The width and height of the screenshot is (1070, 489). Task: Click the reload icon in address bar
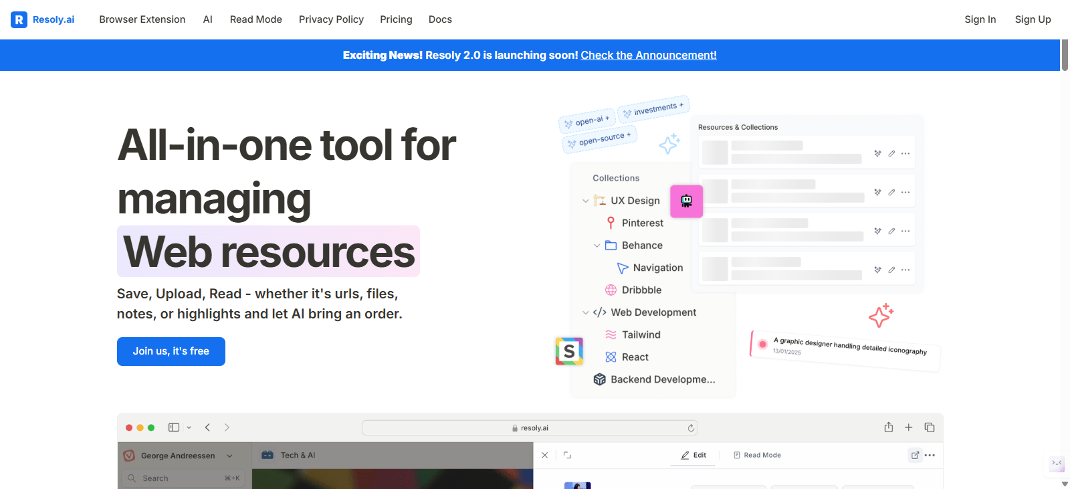pos(691,428)
